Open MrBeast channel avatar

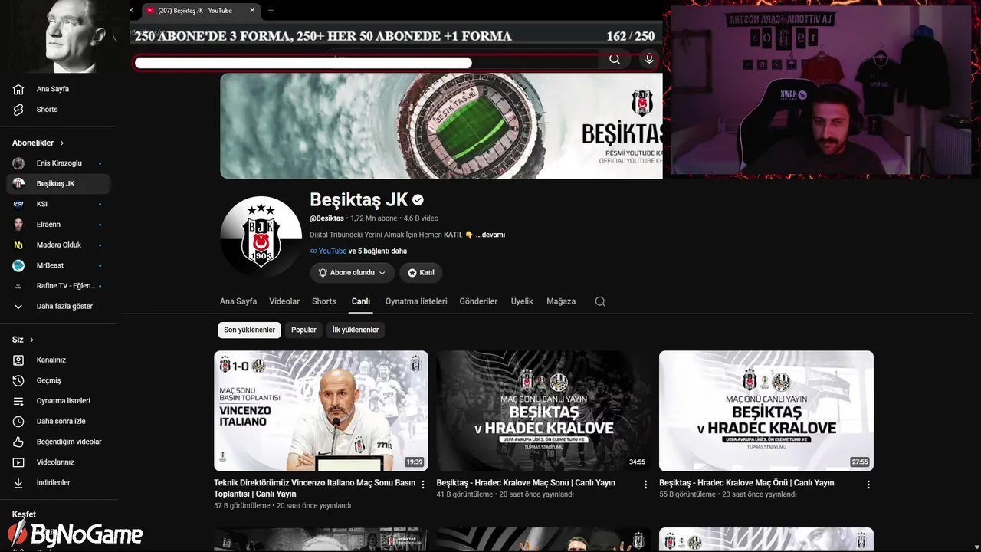tap(18, 265)
